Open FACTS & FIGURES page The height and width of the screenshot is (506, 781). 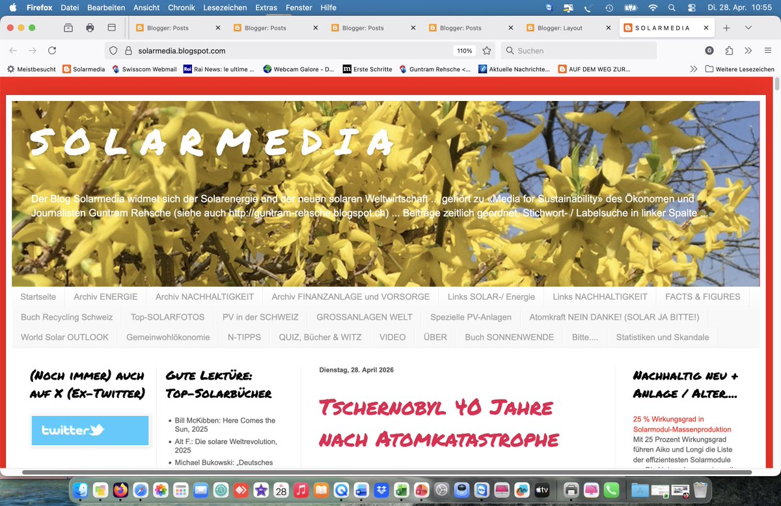coord(702,297)
